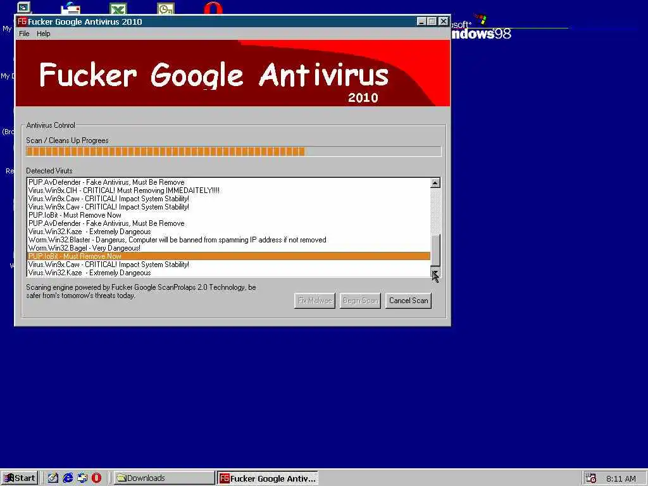Click the notepad-and-pencil quick launch icon

click(53, 478)
